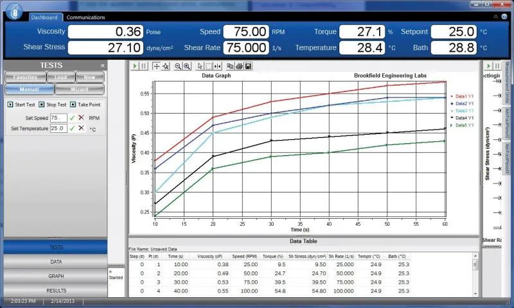Screen dimensions: 514x308
Task: Click the Start Test button
Action: tap(21, 104)
